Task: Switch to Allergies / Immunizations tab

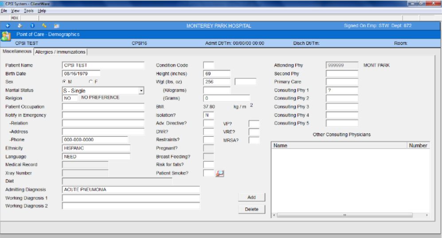Action: pyautogui.click(x=60, y=52)
